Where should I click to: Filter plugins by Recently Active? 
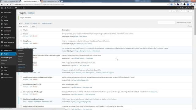tap(47, 23)
